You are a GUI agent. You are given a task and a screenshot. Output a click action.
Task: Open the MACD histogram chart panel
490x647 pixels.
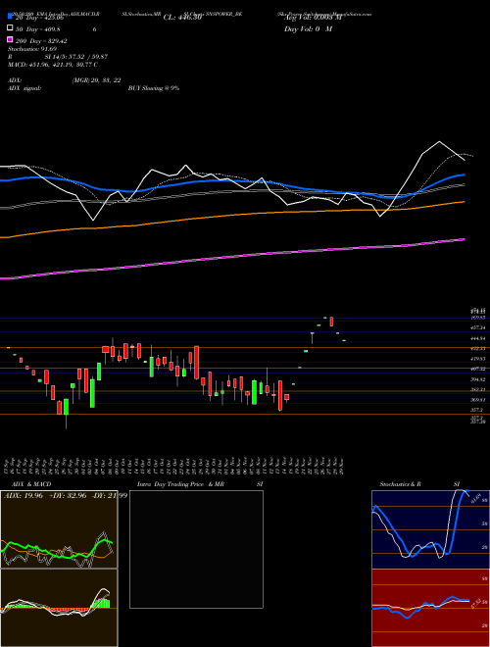pyautogui.click(x=59, y=608)
